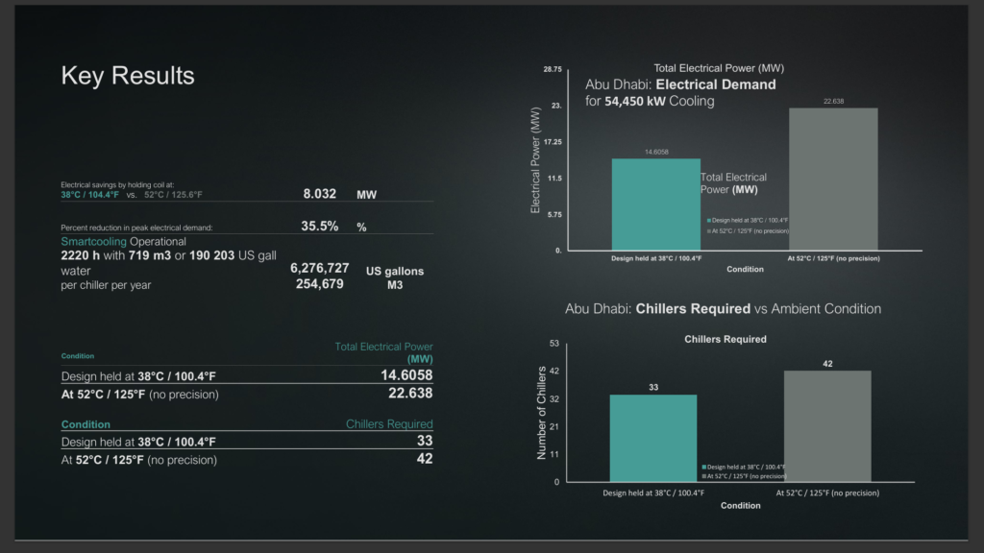
Task: Click the 6,276,727 US gallons value
Action: coord(319,269)
